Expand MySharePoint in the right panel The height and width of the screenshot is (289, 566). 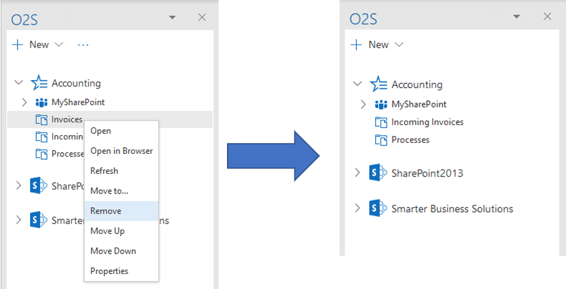pos(363,105)
